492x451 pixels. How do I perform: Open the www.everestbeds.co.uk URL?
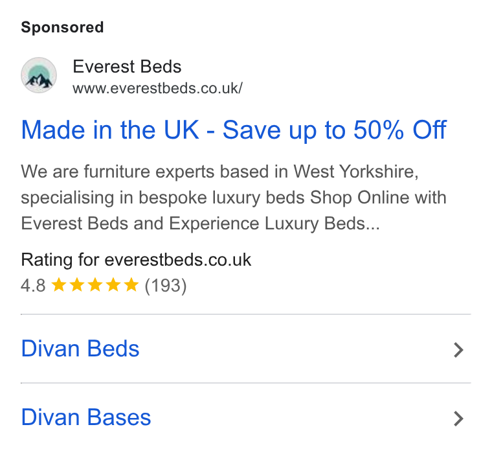(157, 88)
